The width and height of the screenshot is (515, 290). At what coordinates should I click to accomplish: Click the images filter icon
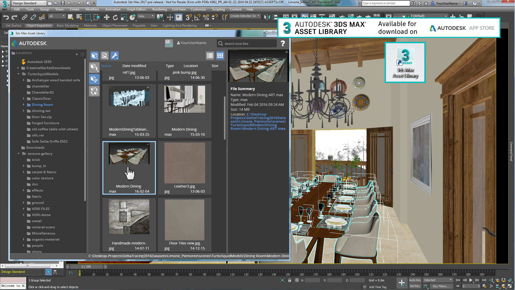105,56
